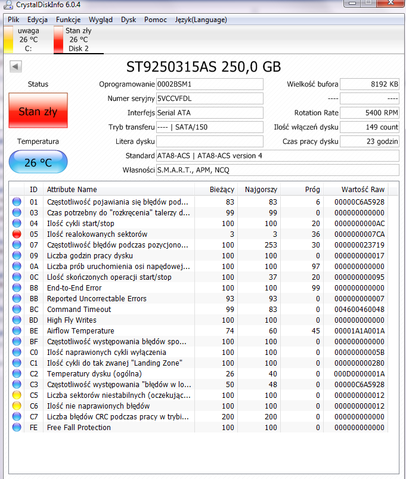The height and width of the screenshot is (479, 406).
Task: Click blue dot for Temperatury dysku row
Action: point(17,373)
